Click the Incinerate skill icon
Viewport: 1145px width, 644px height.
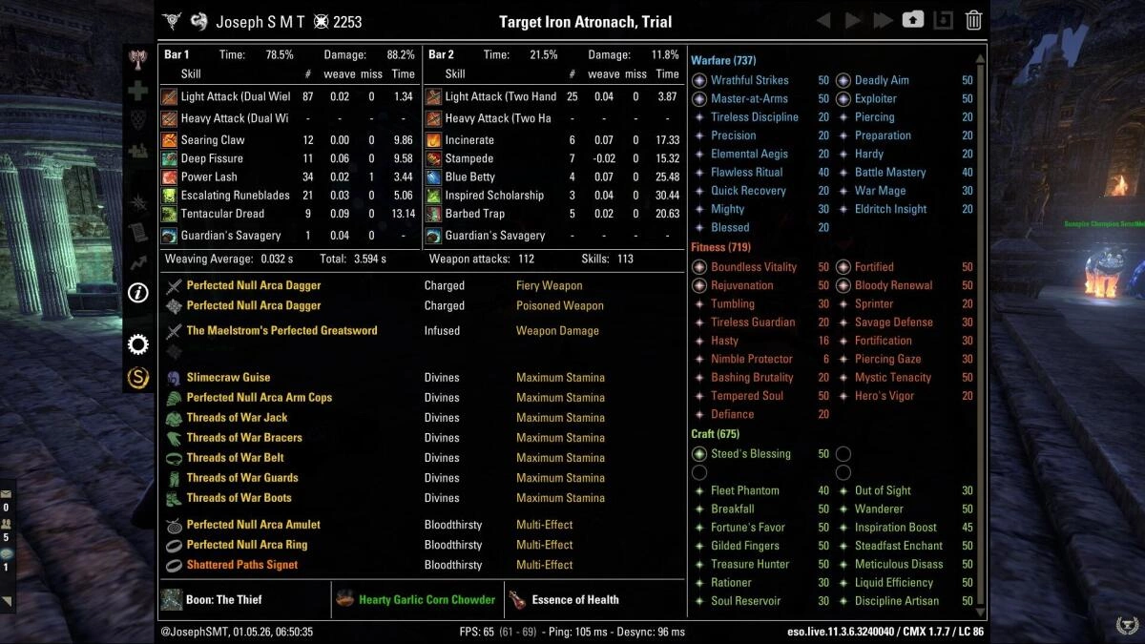[x=433, y=140]
